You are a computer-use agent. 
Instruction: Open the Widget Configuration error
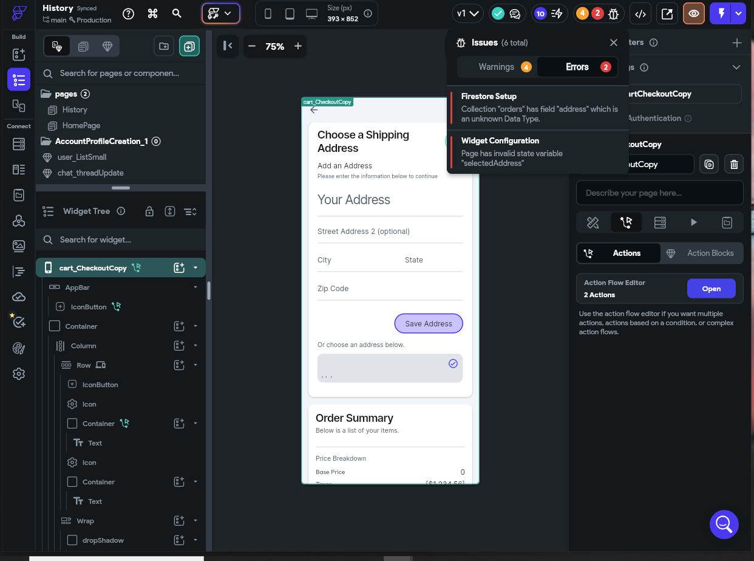pyautogui.click(x=539, y=151)
